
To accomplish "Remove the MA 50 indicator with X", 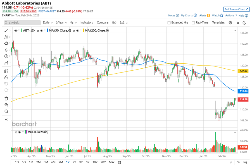I will pos(38,31).
